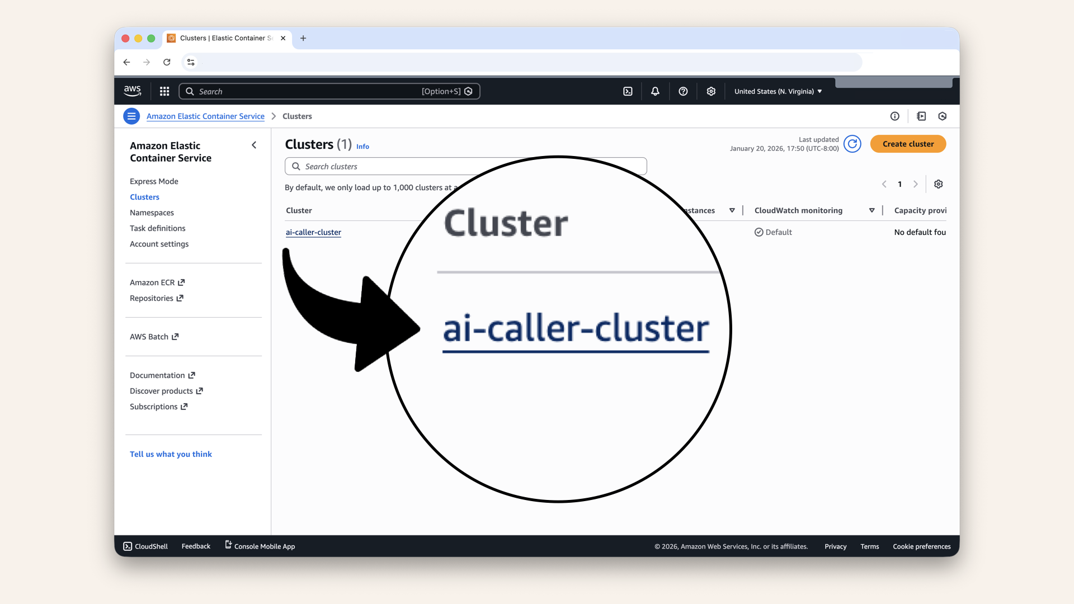
Task: Select Task definitions in the sidebar
Action: tap(157, 228)
